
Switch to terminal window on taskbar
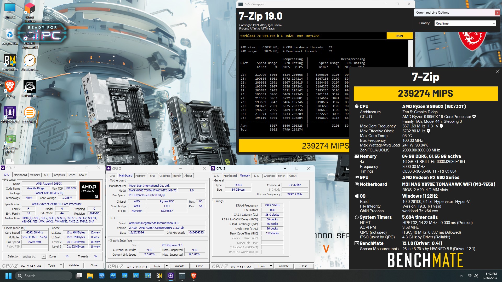pyautogui.click(x=182, y=276)
